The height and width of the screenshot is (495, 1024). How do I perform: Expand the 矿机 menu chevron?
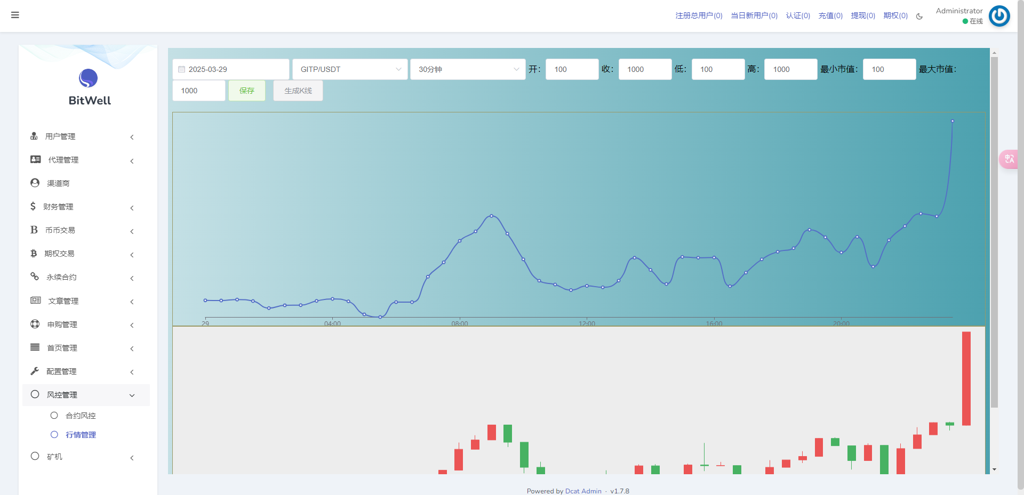132,457
